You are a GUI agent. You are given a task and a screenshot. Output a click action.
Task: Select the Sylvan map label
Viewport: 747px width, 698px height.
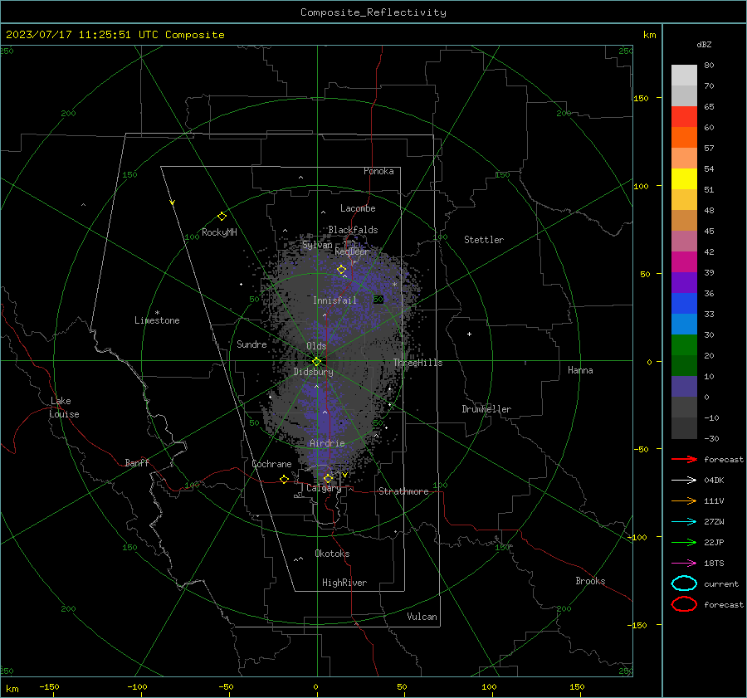(x=317, y=245)
